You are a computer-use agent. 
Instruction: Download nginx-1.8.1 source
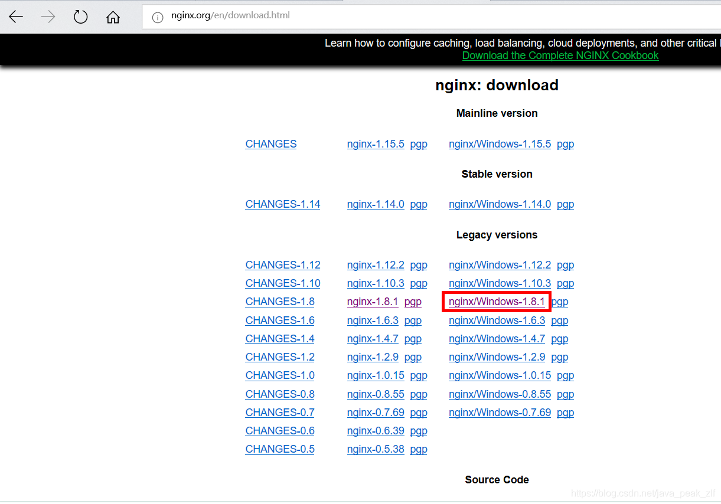[373, 302]
